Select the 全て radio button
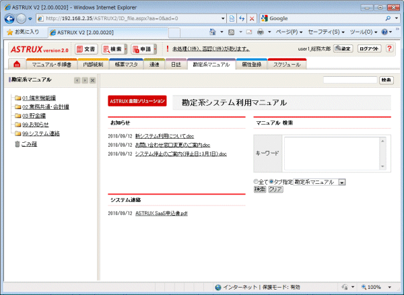The width and height of the screenshot is (404, 295). click(x=256, y=182)
